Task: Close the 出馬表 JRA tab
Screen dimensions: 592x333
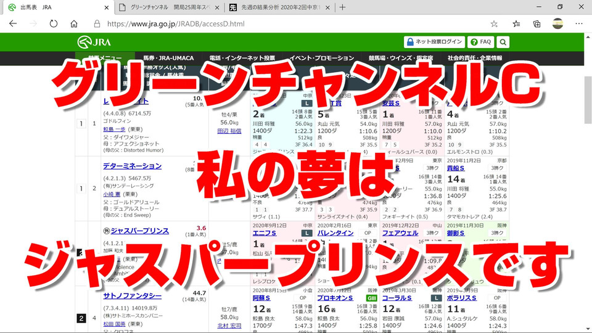Action: pyautogui.click(x=107, y=7)
